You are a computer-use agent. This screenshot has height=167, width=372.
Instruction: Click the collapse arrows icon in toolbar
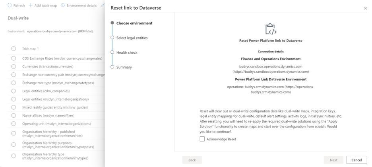coord(103,5)
